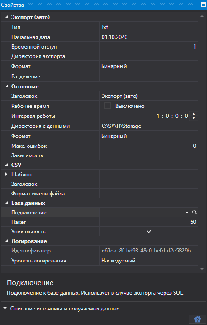Click the search icon in Подключение row
Viewport: 207px width, 325px height.
point(194,212)
